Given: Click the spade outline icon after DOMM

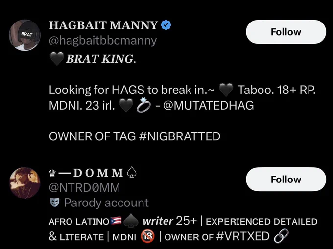Looking at the screenshot, I should (132, 172).
